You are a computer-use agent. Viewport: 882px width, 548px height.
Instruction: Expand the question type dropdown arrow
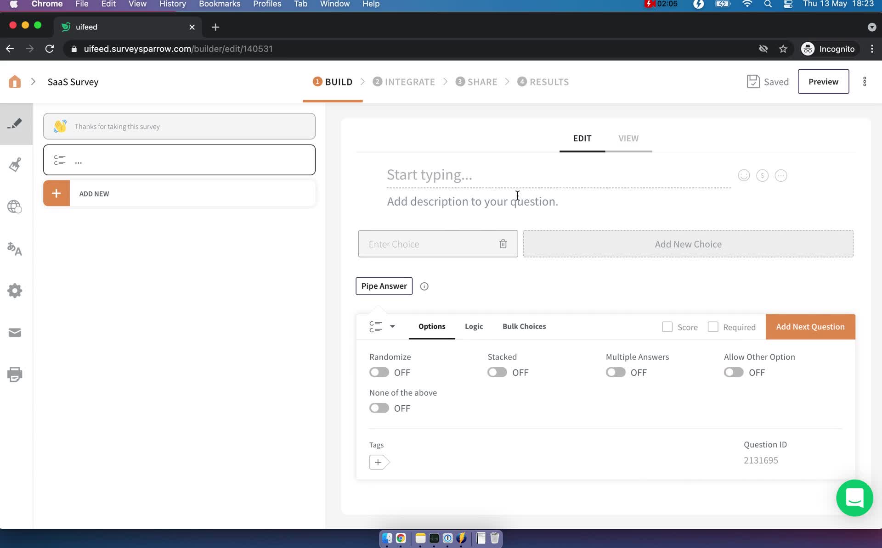[392, 326]
